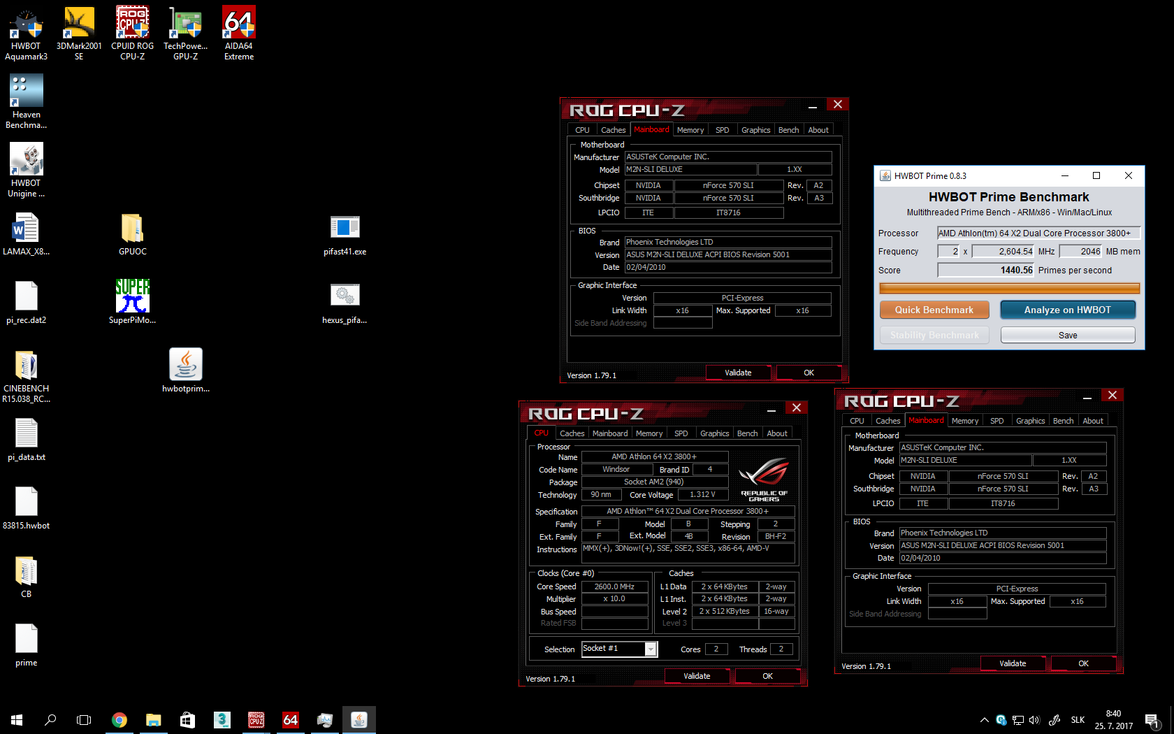Viewport: 1174px width, 734px height.
Task: Open Memory tab in top CPU-Z window
Action: pyautogui.click(x=690, y=130)
